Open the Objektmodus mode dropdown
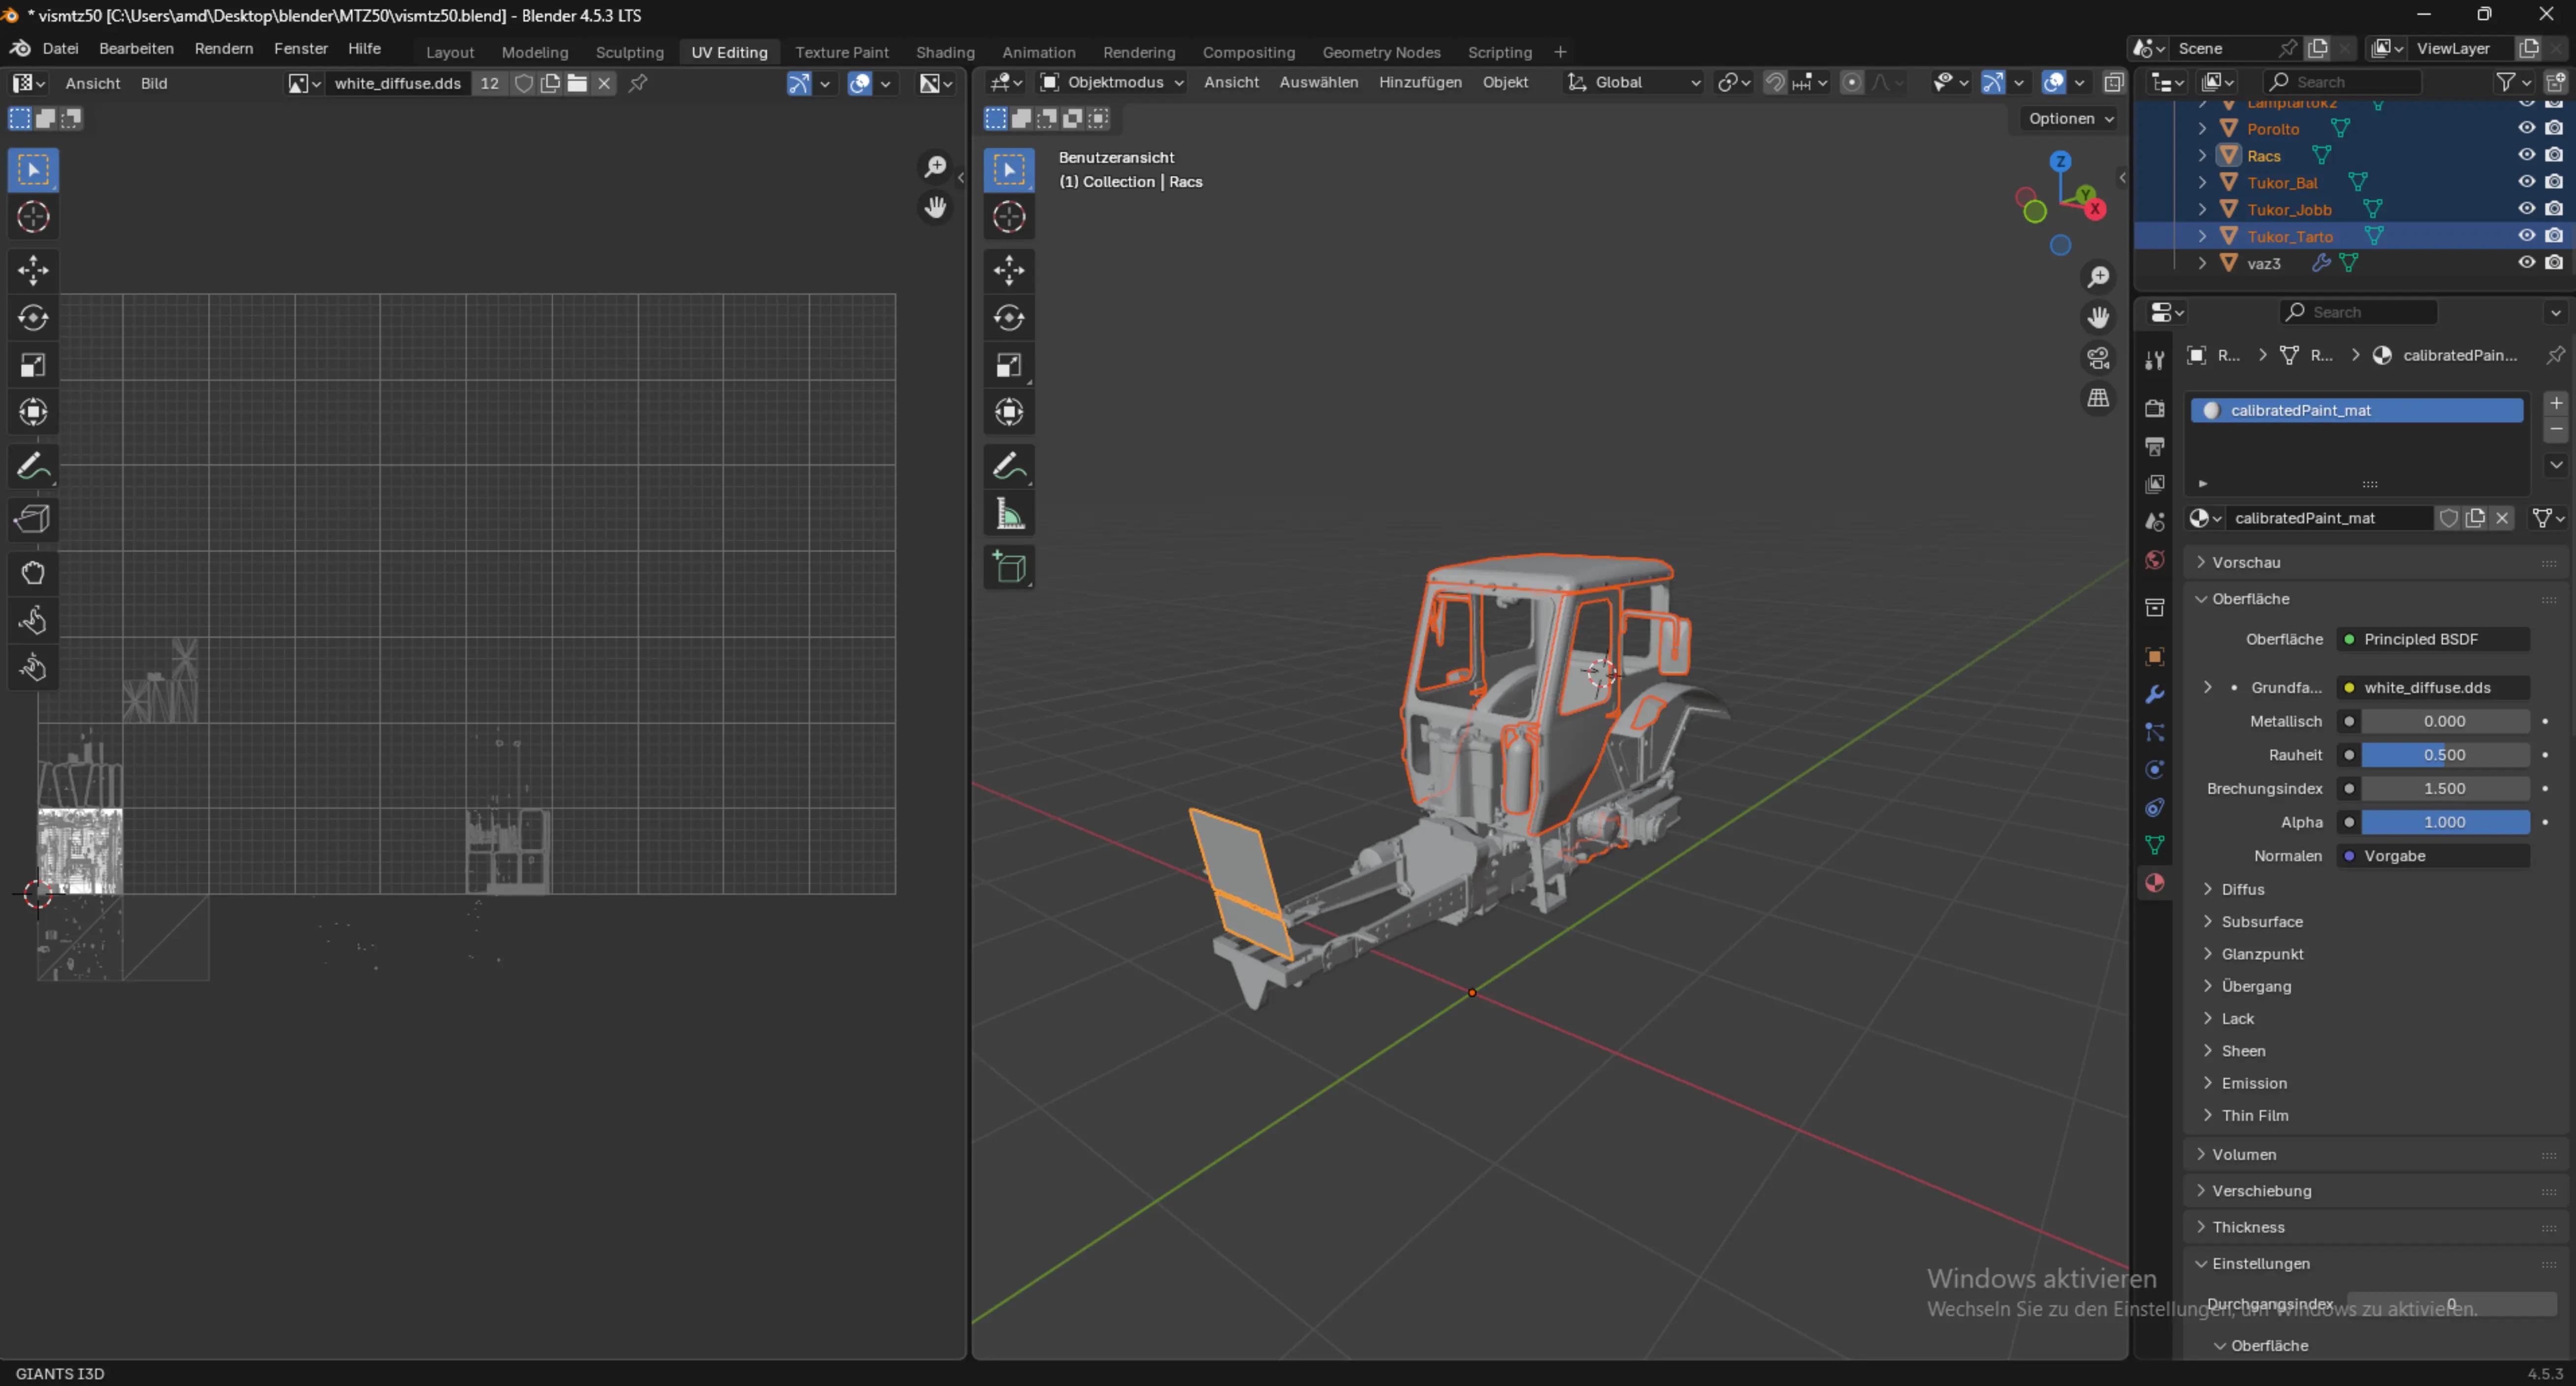The height and width of the screenshot is (1386, 2576). coord(1112,82)
